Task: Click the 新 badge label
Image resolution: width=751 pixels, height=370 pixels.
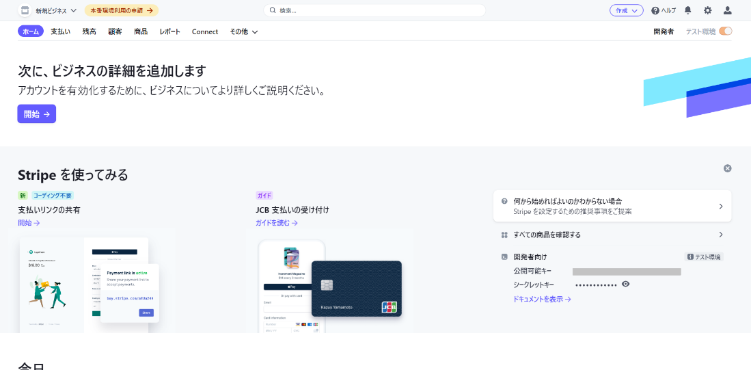Action: click(x=23, y=196)
